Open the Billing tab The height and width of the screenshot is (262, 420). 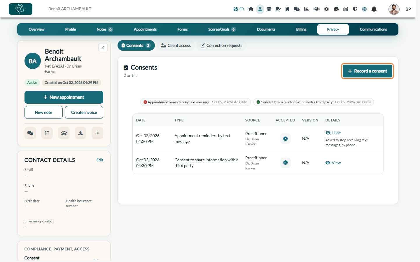point(301,29)
